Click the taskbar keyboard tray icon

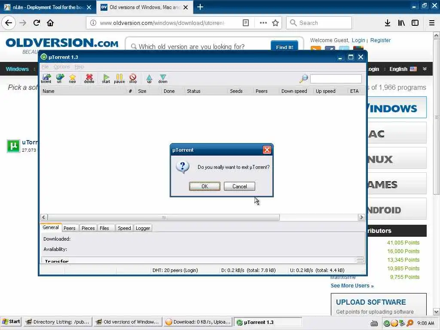coord(374,324)
